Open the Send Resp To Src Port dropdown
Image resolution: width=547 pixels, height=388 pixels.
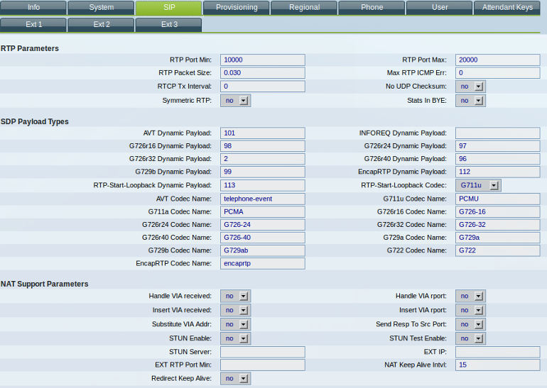470,324
